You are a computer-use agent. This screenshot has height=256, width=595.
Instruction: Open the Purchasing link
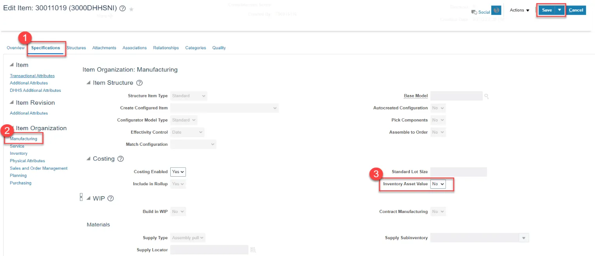tap(20, 183)
